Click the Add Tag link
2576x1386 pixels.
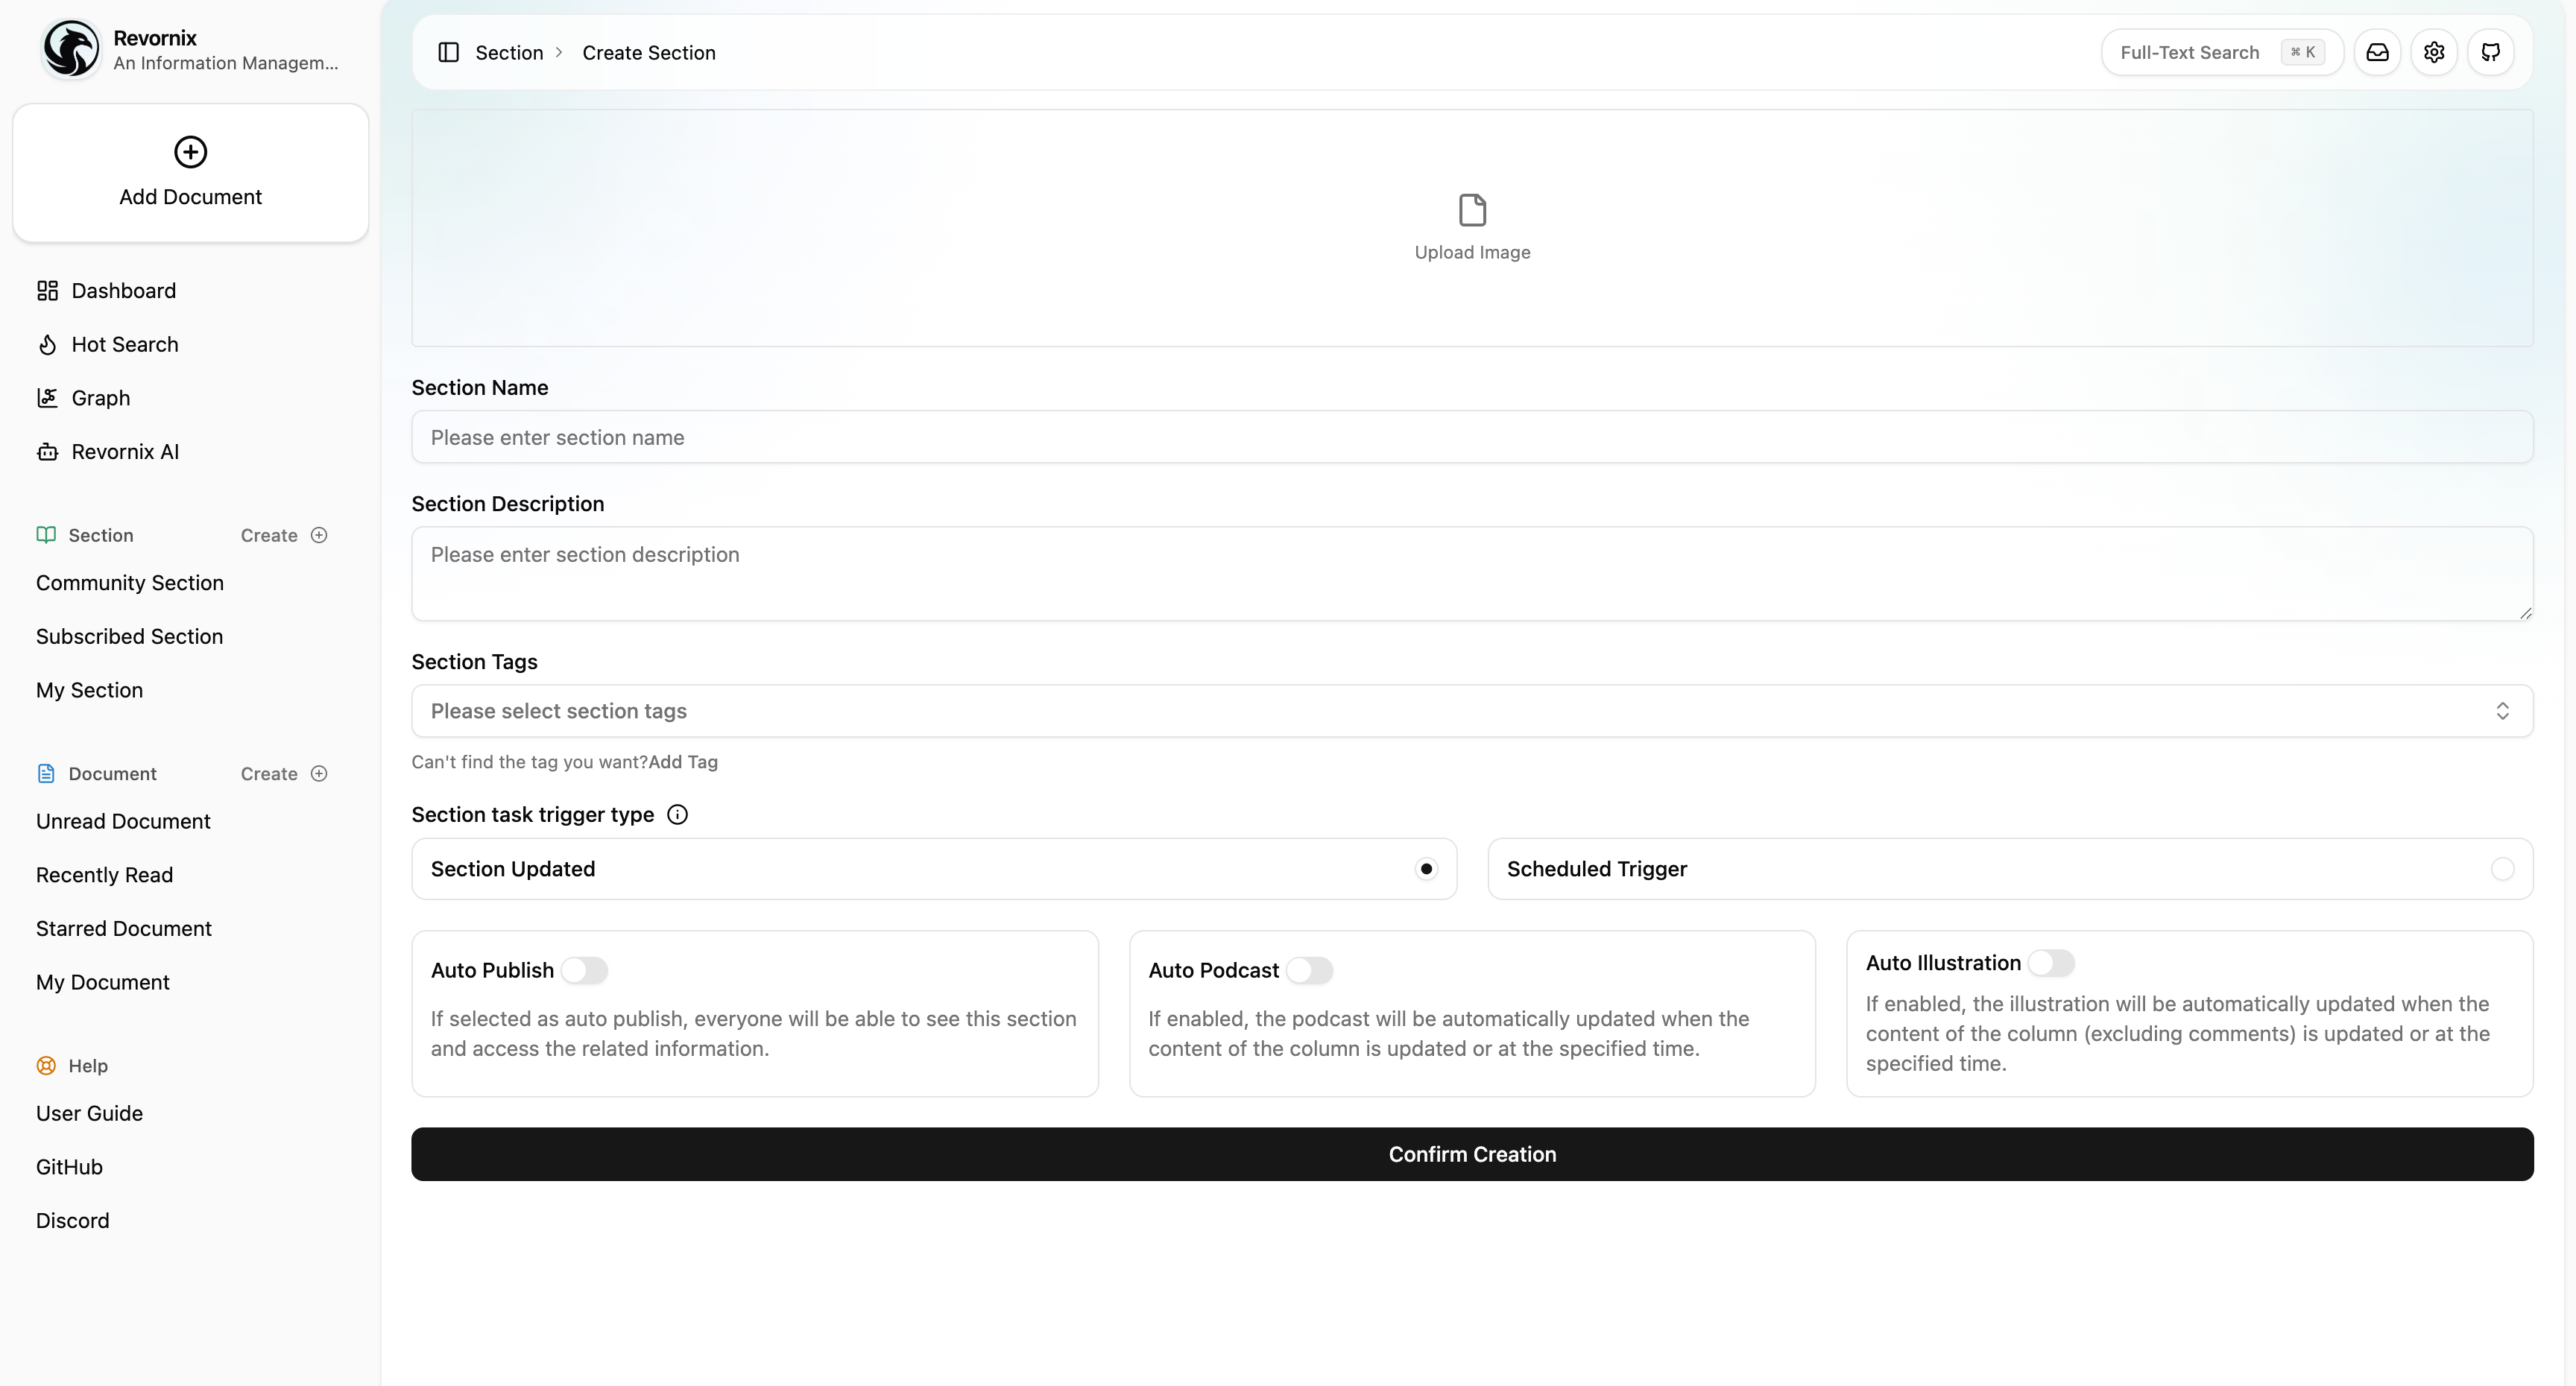(683, 762)
